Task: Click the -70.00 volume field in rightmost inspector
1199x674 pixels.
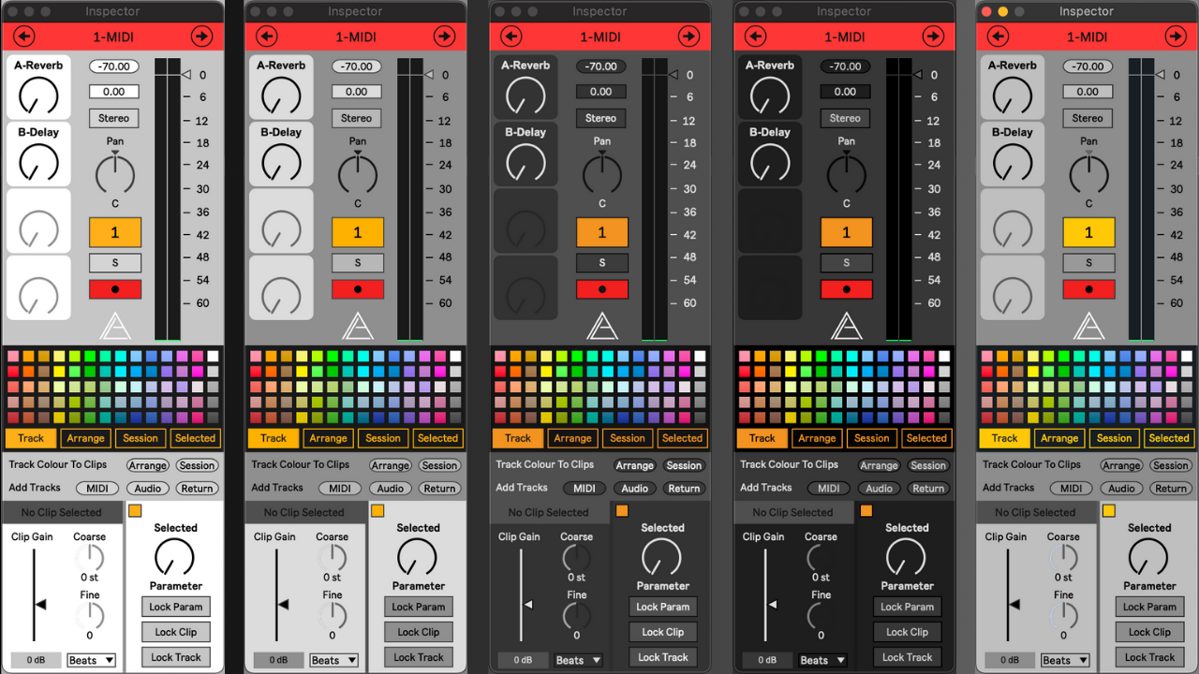Action: click(1088, 66)
